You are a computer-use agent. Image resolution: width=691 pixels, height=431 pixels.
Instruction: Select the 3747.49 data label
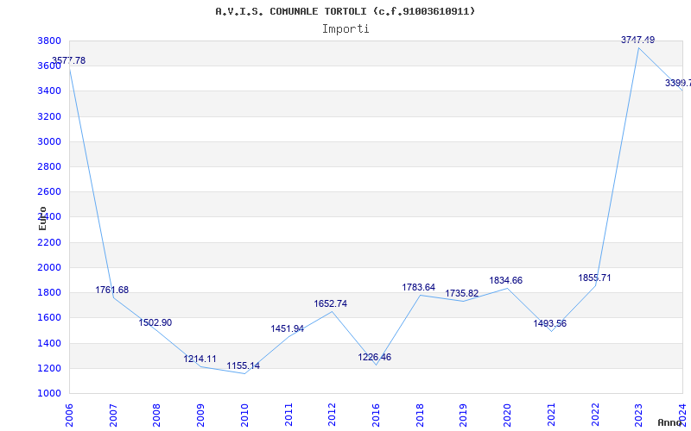(638, 40)
